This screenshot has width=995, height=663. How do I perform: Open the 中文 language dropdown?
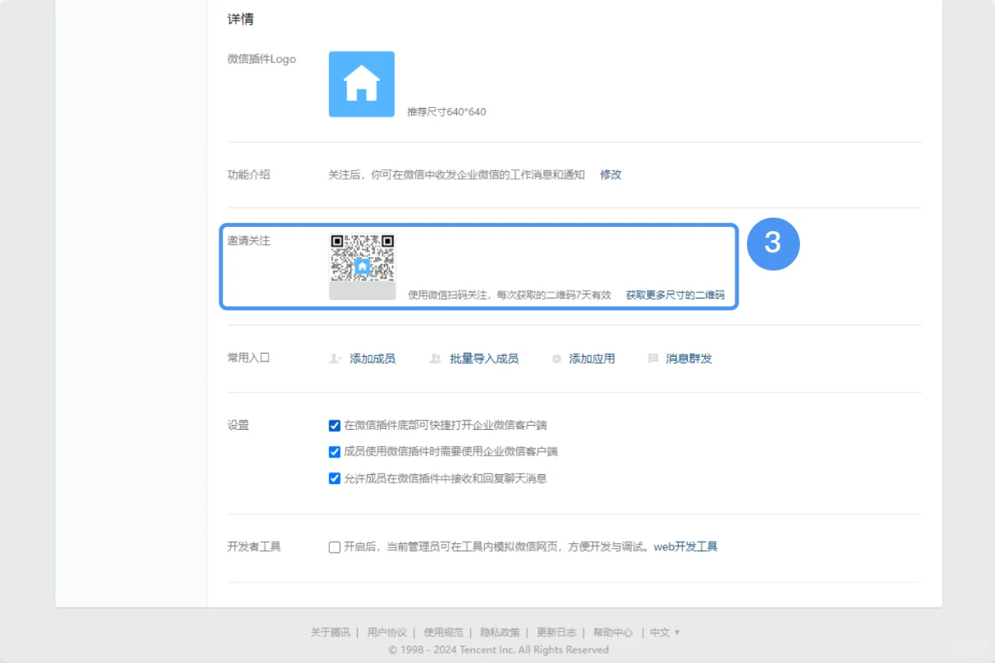pyautogui.click(x=660, y=632)
